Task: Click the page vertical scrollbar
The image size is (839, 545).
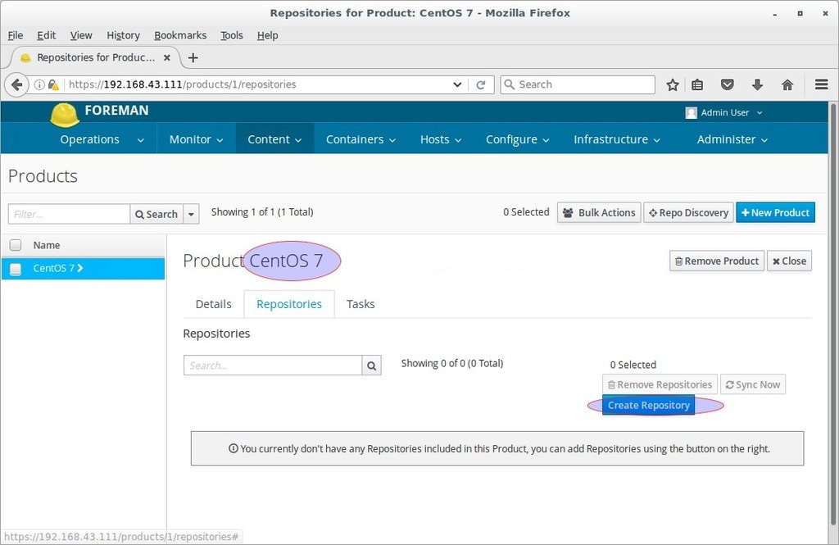Action: pos(833,315)
